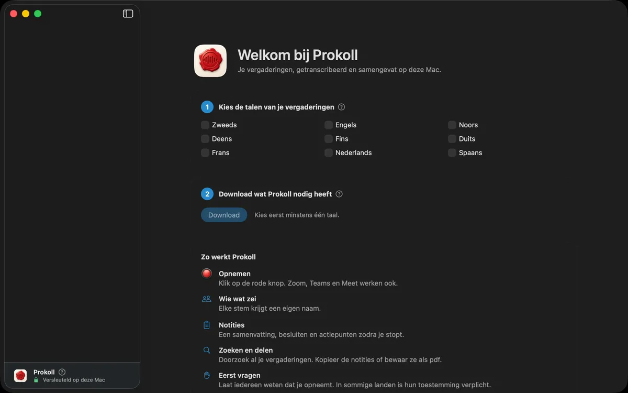Select the Fins language checkbox
The height and width of the screenshot is (393, 628).
(x=329, y=139)
